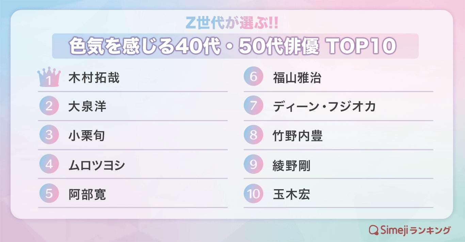Select the entry ディーン・フジオカ
Image resolution: width=465 pixels, height=242 pixels.
[324, 107]
